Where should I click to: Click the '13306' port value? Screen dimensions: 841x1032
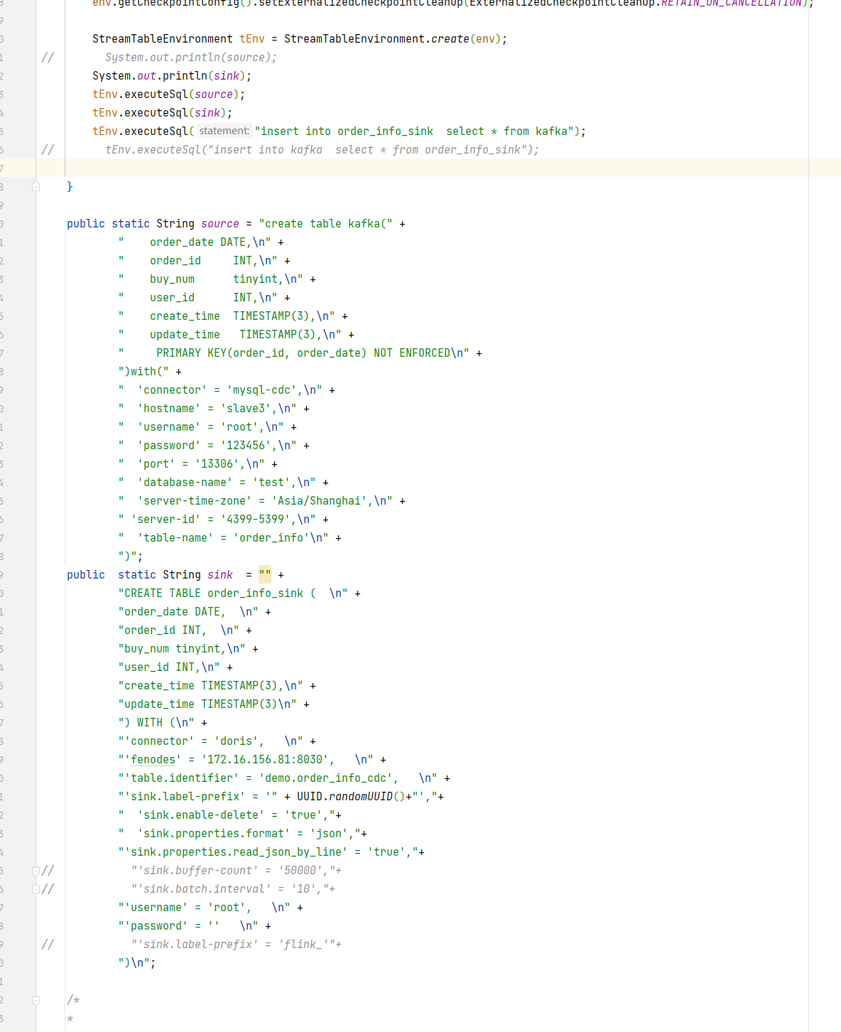tap(217, 464)
